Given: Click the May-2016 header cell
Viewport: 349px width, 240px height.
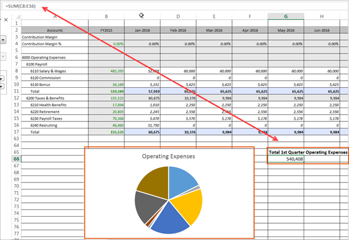Looking at the screenshot, I should [286, 30].
